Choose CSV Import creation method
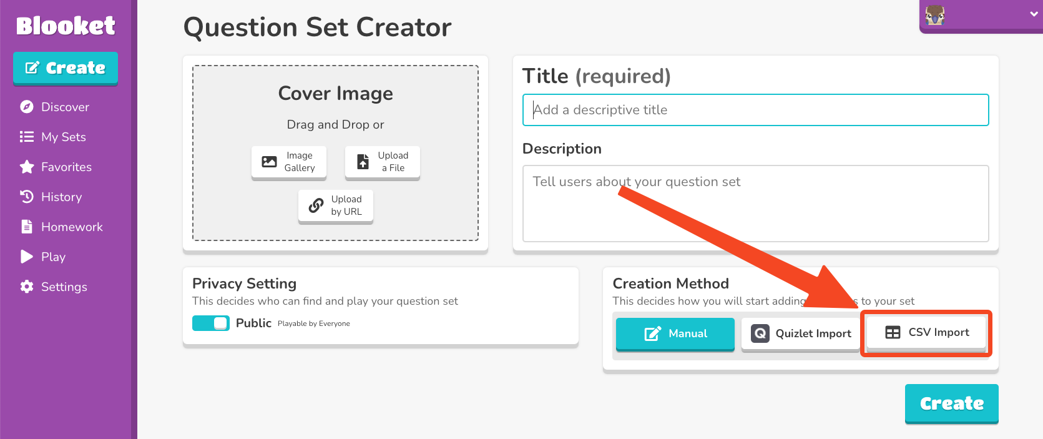 point(926,333)
